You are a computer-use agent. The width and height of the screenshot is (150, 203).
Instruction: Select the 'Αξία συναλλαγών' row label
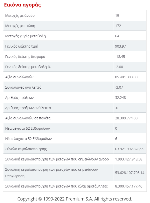point(19,77)
